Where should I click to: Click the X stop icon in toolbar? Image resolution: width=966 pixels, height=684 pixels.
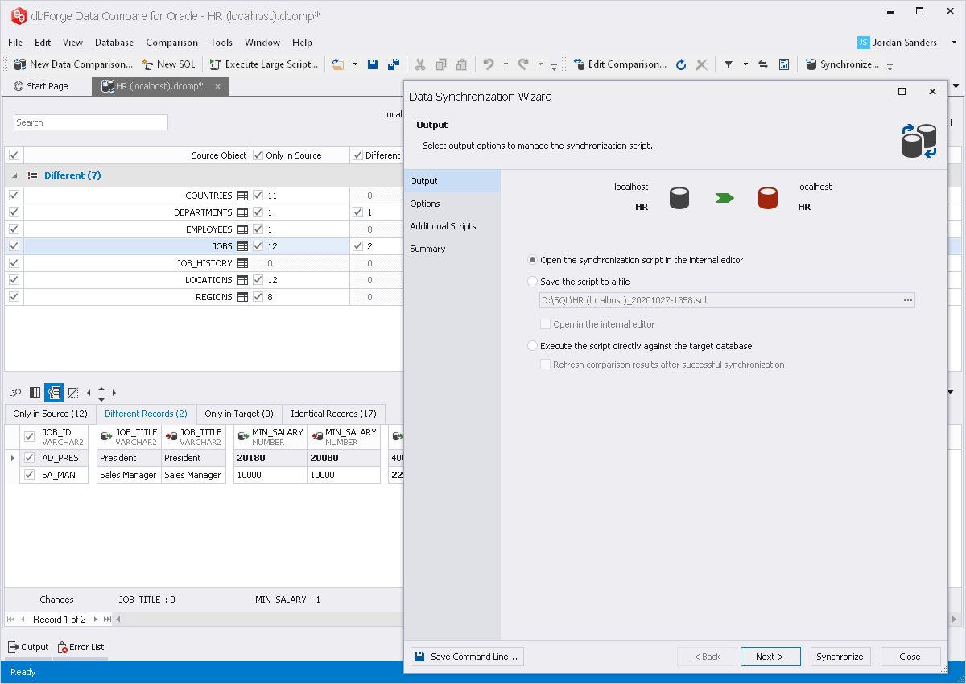point(701,64)
